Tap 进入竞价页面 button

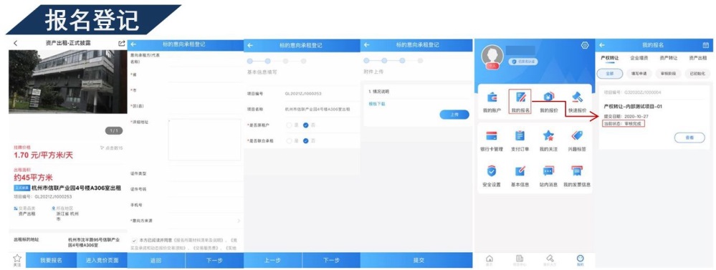click(102, 261)
